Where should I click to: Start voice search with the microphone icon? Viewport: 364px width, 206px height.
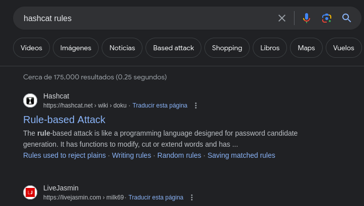306,18
